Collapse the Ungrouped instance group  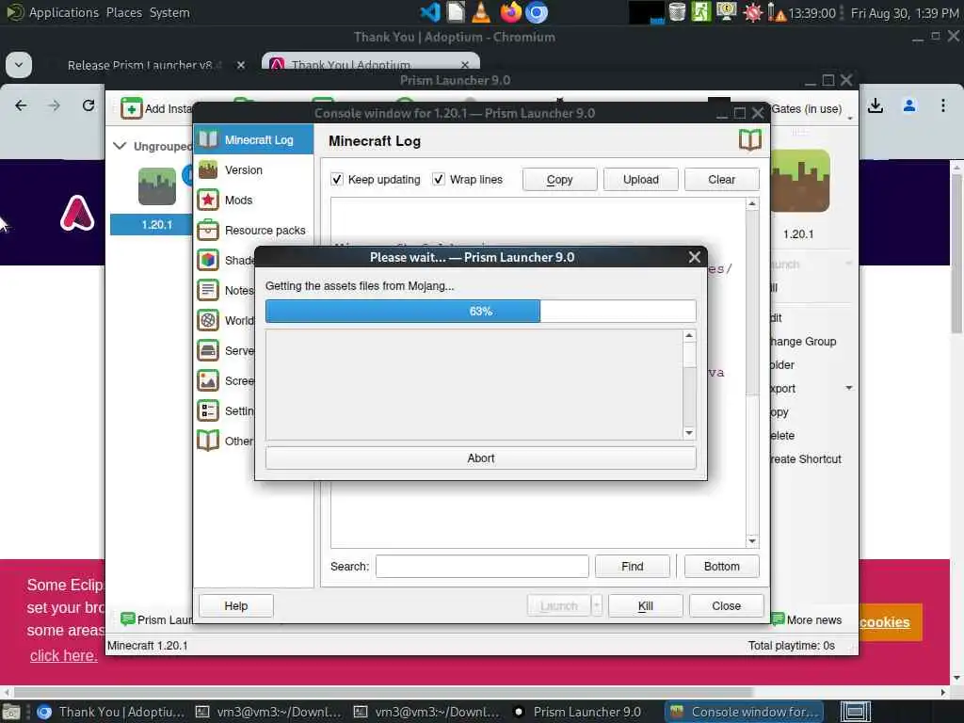point(120,146)
